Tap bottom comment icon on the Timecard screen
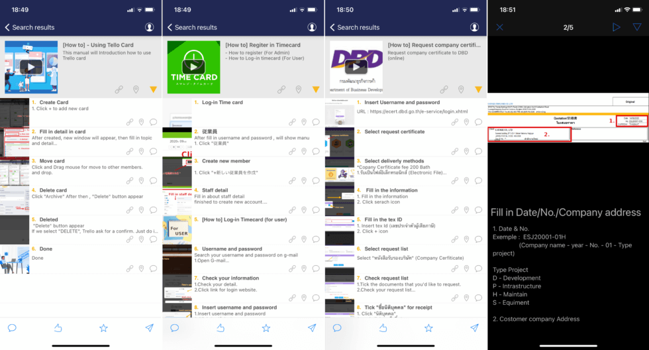 tap(175, 328)
